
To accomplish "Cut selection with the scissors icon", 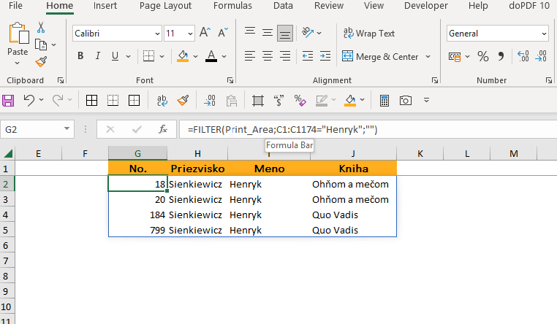I will pos(41,27).
